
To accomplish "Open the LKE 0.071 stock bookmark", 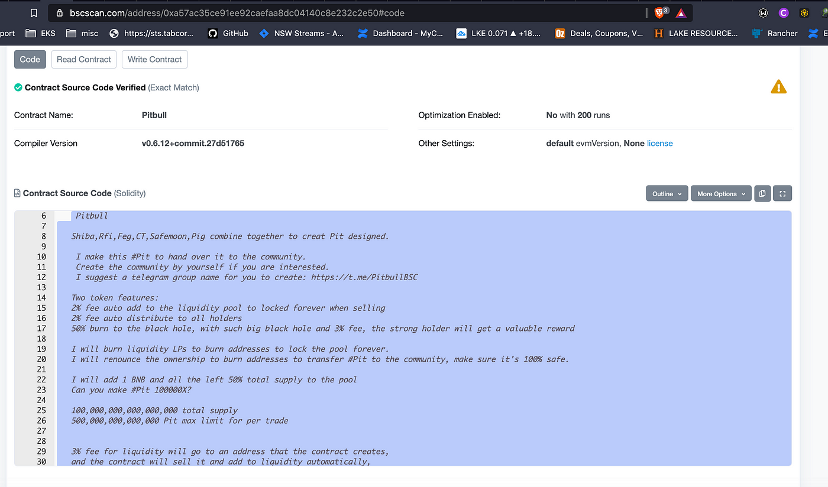I will tap(499, 33).
